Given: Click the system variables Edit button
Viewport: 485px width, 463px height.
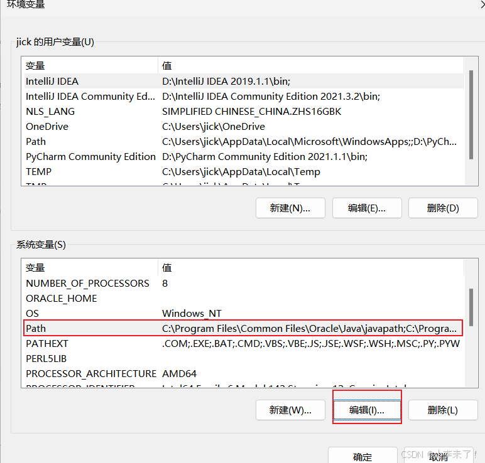Looking at the screenshot, I should coord(367,410).
